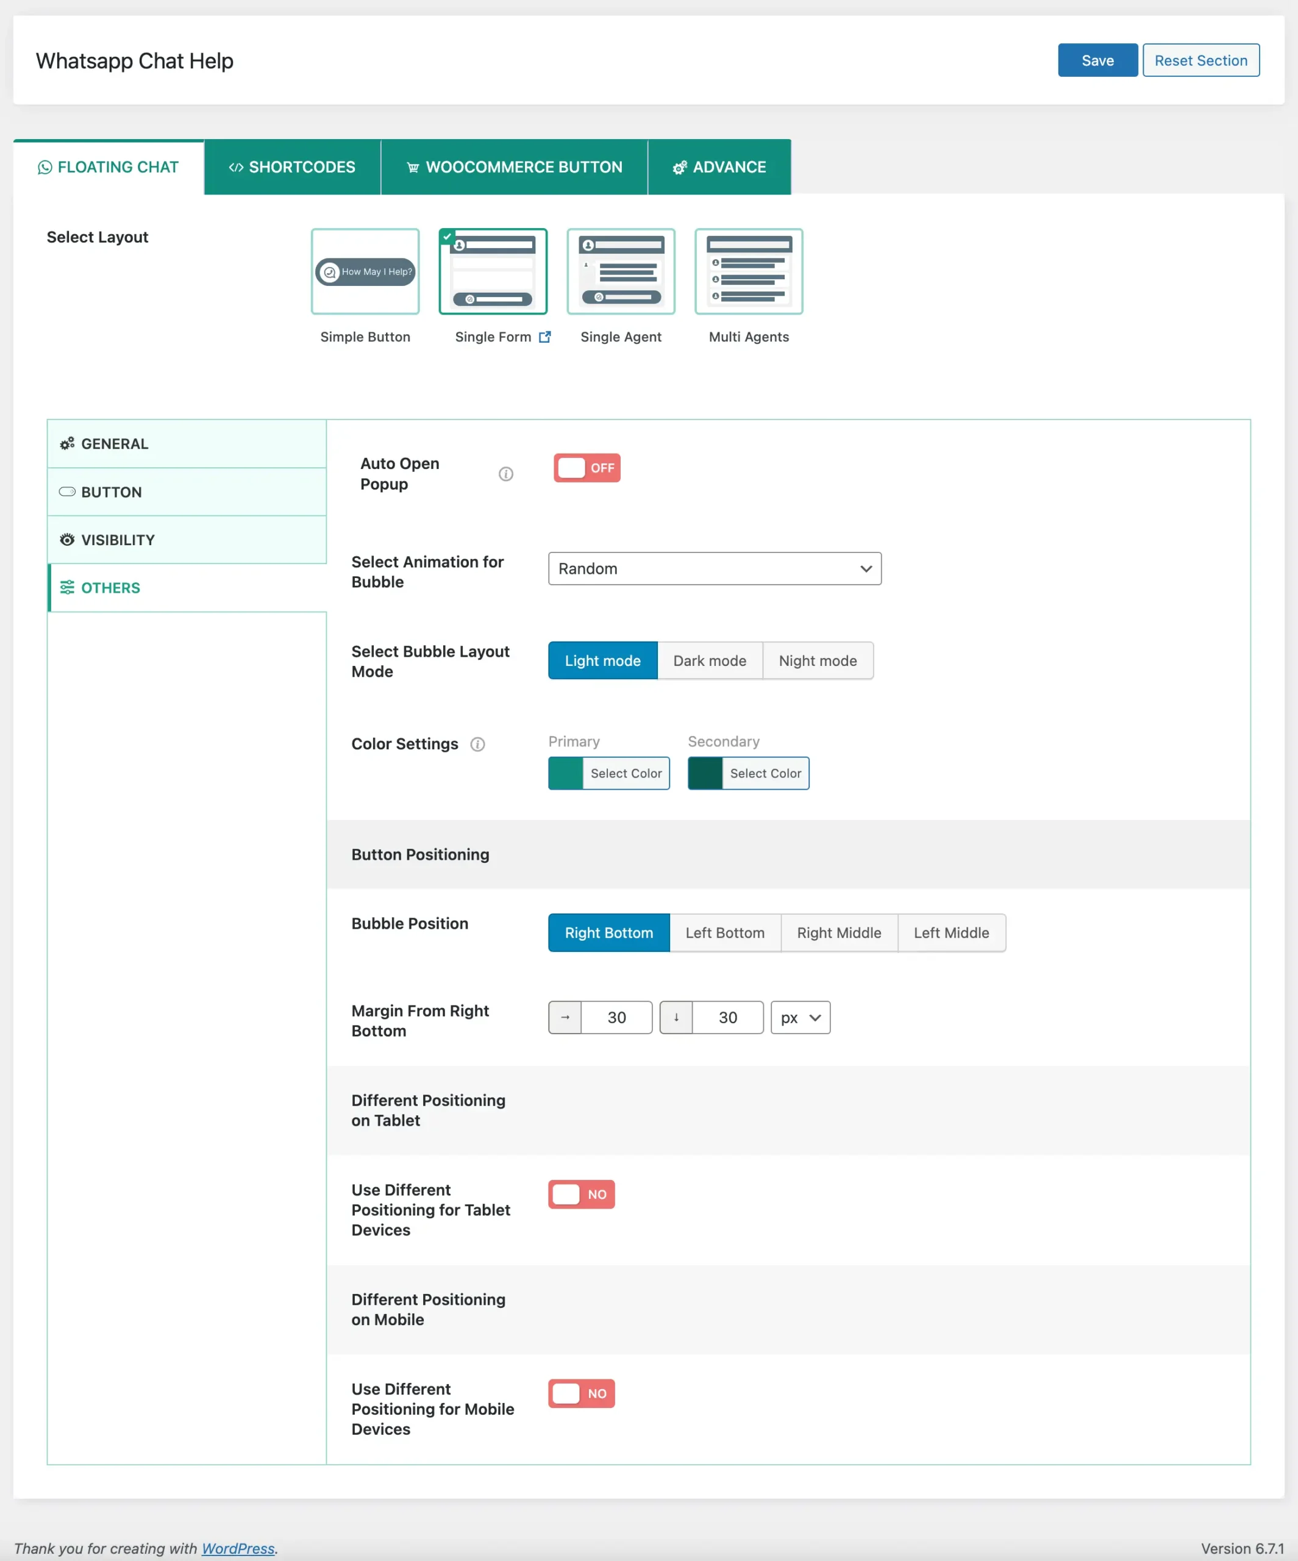Click the pill icon beside Button
Viewport: 1298px width, 1561px height.
(x=67, y=491)
